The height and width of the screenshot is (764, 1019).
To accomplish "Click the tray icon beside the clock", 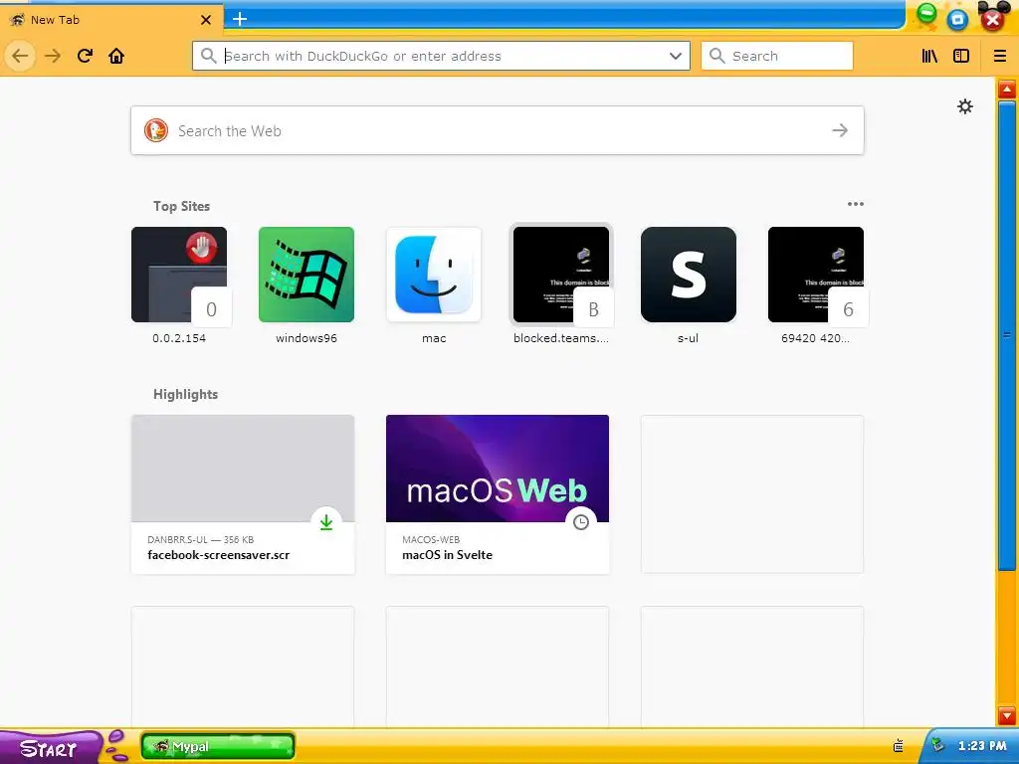I will coord(937,745).
